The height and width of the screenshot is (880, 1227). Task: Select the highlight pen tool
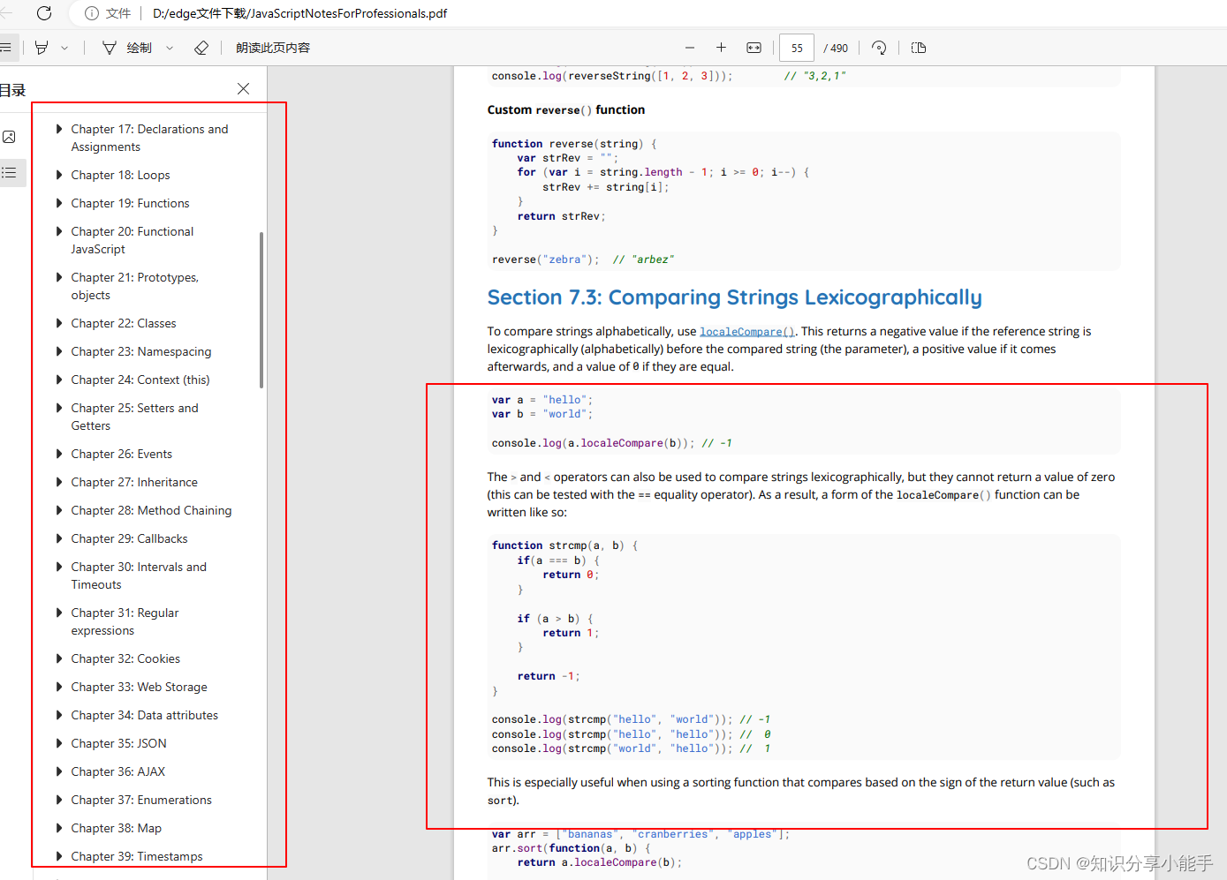point(42,48)
